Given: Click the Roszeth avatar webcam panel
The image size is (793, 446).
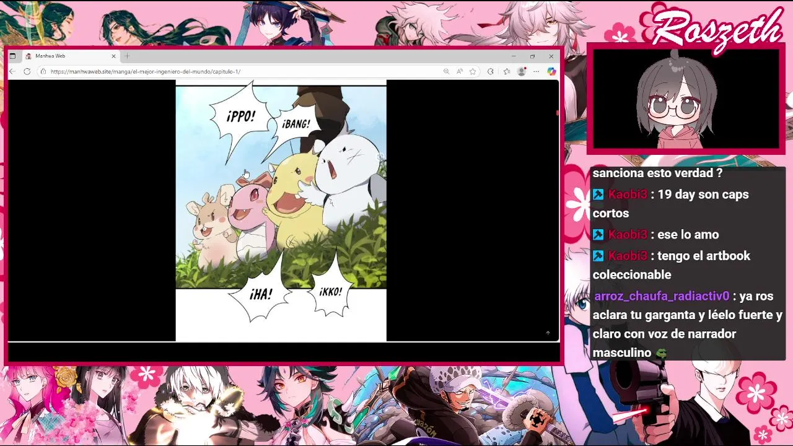Looking at the screenshot, I should pos(686,99).
